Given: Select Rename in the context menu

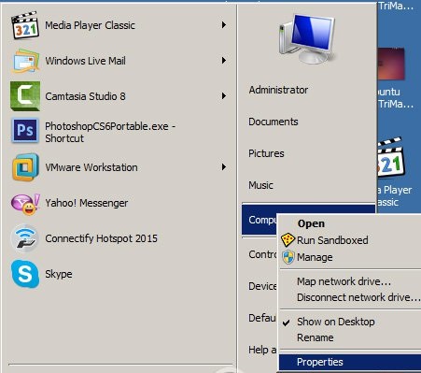Looking at the screenshot, I should click(x=316, y=337).
